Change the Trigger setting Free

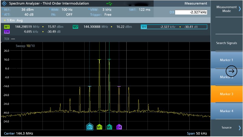[x=108, y=15]
